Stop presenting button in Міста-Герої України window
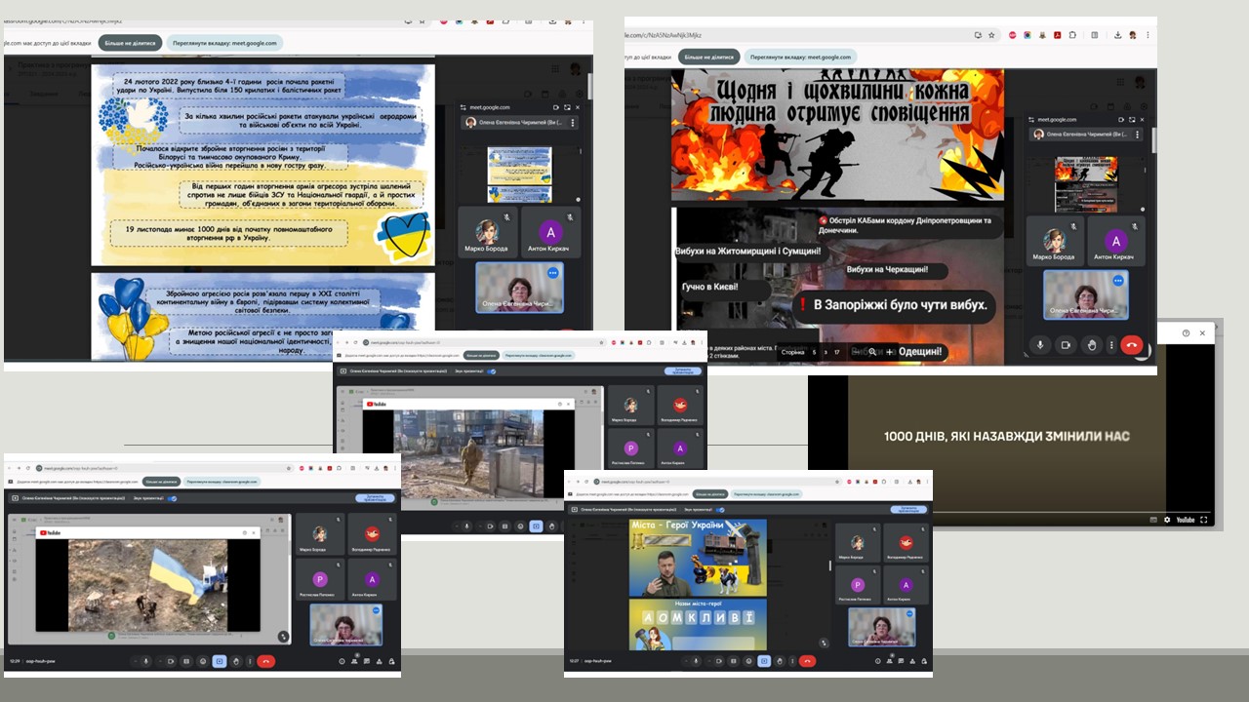Image resolution: width=1249 pixels, height=702 pixels. (908, 510)
